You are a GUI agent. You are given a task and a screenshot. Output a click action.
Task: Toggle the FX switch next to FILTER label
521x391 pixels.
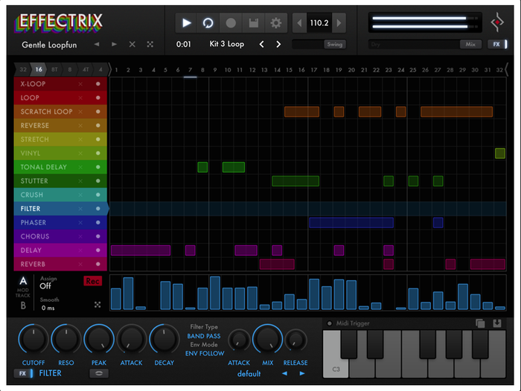(x=23, y=373)
